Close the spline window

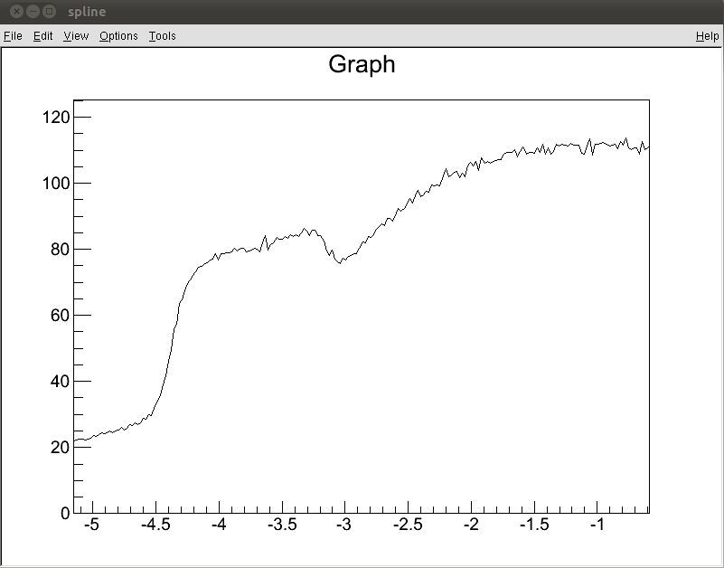pos(16,12)
